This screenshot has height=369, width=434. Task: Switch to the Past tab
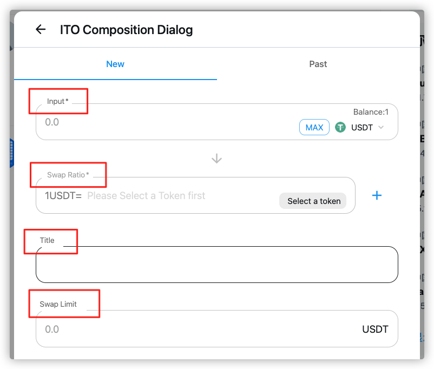click(x=318, y=64)
